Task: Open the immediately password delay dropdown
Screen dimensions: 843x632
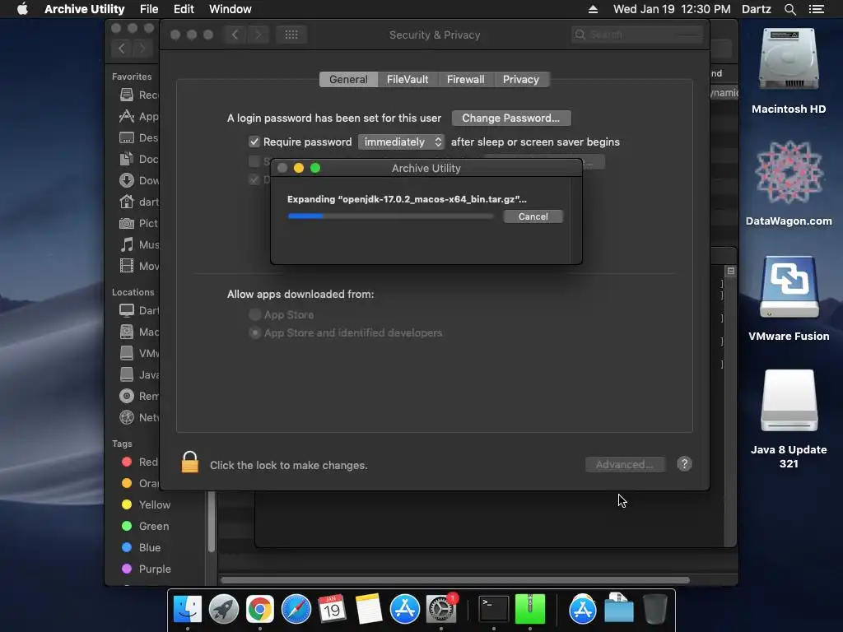Action: point(401,142)
